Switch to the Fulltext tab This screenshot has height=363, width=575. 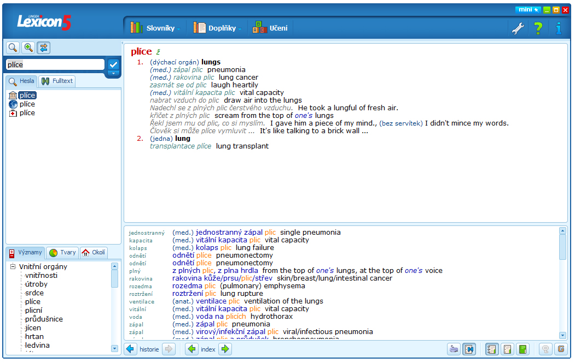click(57, 81)
